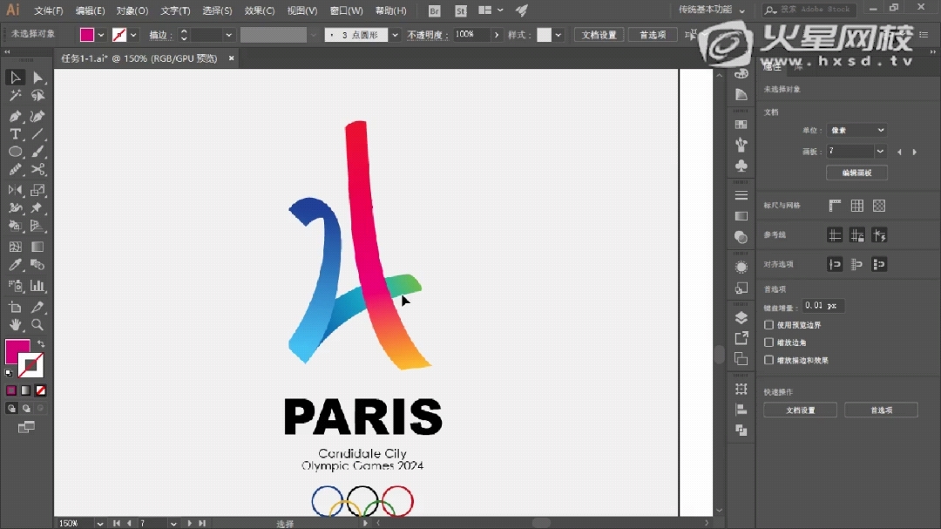Select the Hand tool

point(15,325)
